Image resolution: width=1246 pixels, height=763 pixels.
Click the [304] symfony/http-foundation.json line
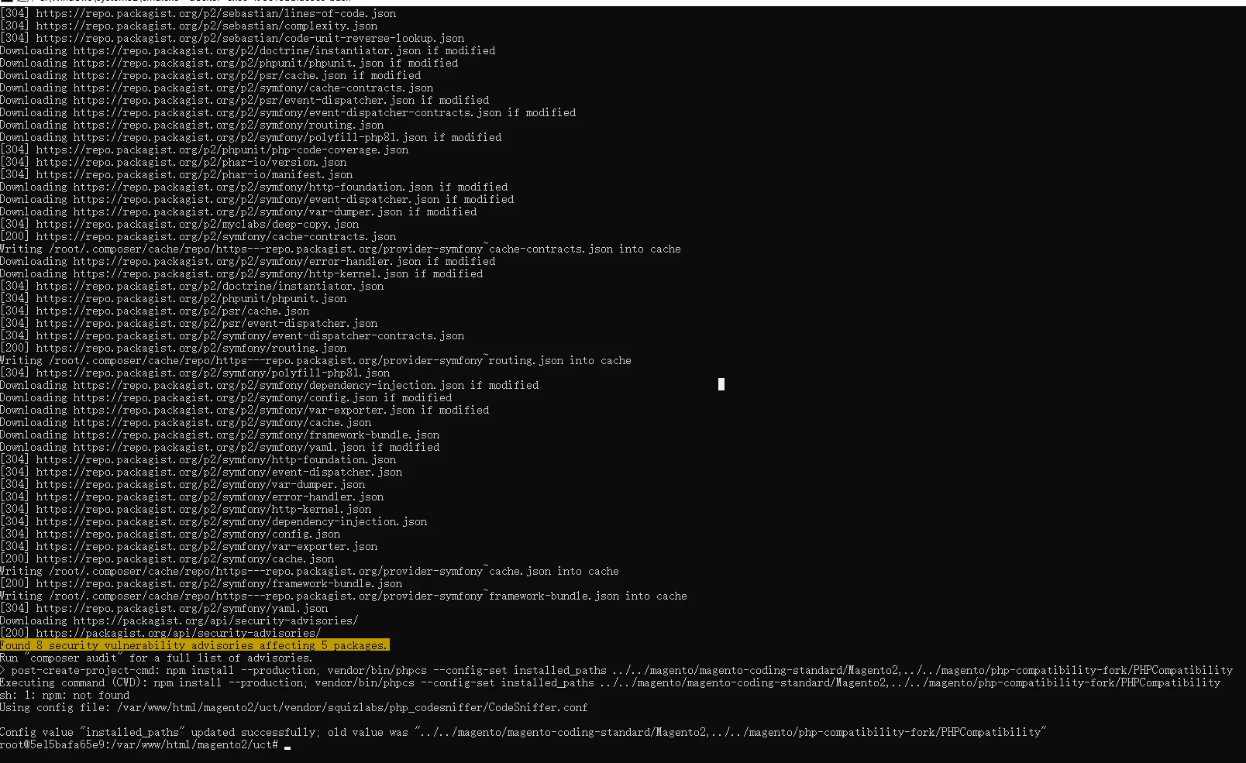point(198,459)
